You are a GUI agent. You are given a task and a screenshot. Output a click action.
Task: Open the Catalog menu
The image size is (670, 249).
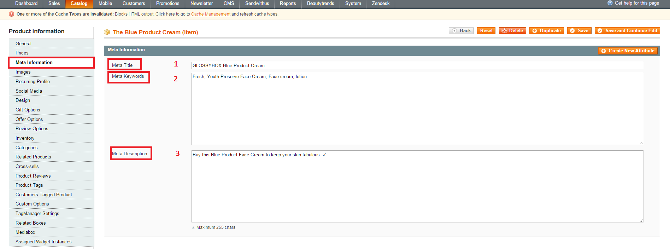79,4
